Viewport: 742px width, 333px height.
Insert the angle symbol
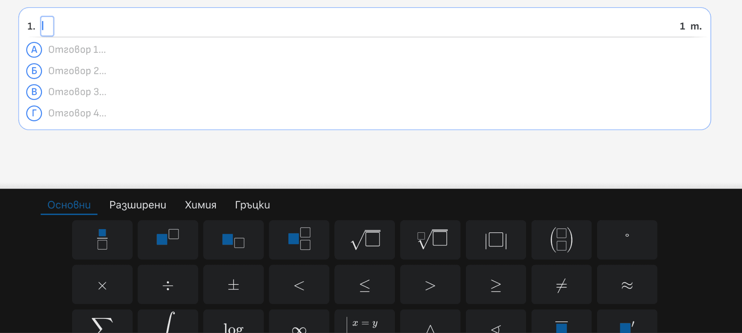tap(496, 321)
